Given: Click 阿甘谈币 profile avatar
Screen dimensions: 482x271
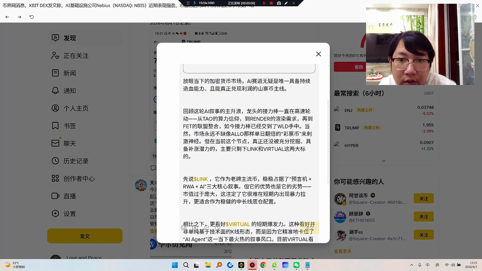Looking at the screenshot, I should tap(340, 199).
